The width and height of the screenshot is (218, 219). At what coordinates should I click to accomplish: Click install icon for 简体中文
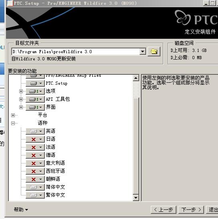[x=34, y=187]
